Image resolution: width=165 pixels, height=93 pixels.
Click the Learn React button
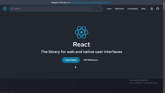point(71,60)
